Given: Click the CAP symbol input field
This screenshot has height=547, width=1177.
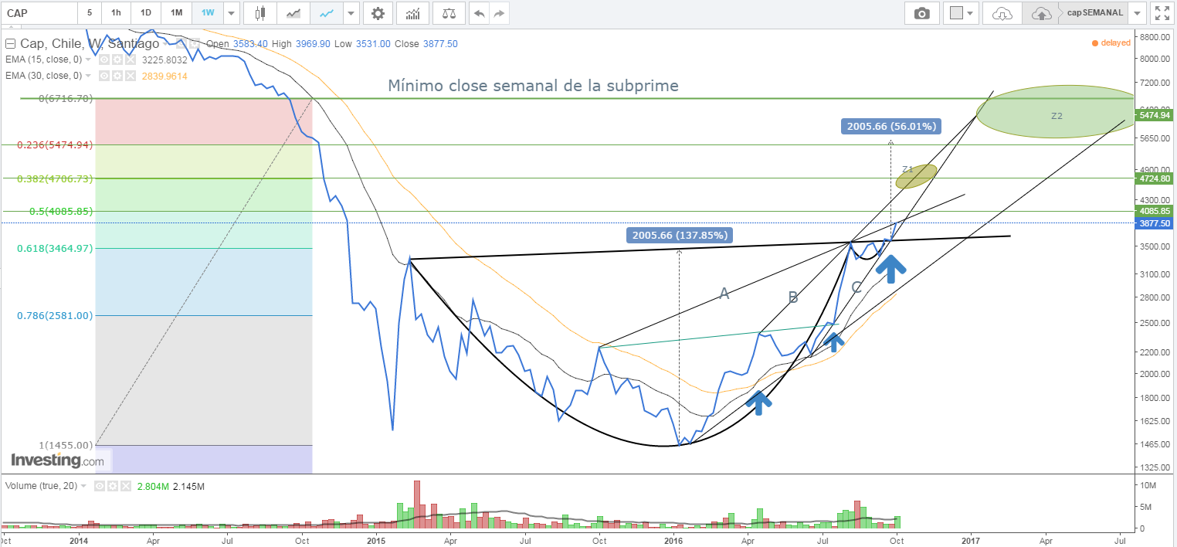Looking at the screenshot, I should coord(39,13).
